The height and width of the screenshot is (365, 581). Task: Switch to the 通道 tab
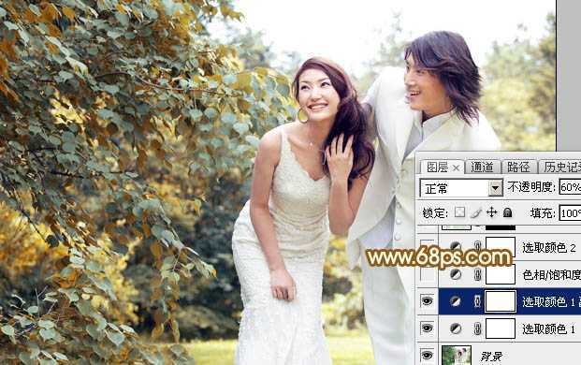pyautogui.click(x=482, y=168)
